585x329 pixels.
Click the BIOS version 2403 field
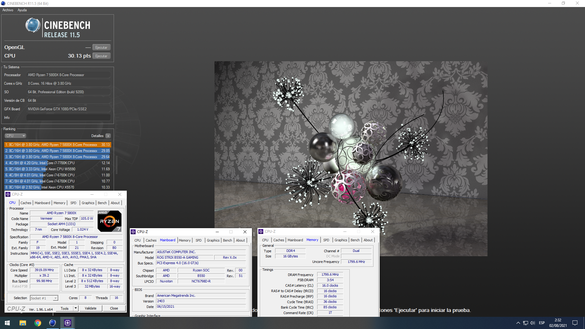pos(201,301)
